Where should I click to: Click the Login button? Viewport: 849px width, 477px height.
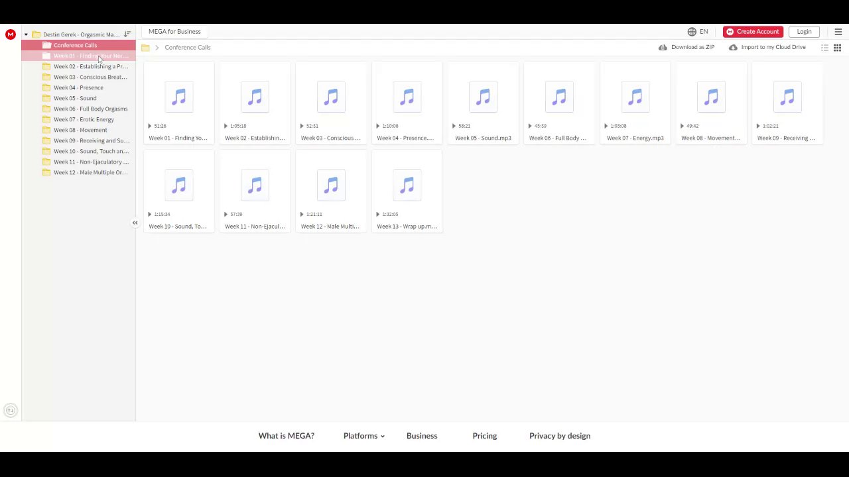(804, 32)
